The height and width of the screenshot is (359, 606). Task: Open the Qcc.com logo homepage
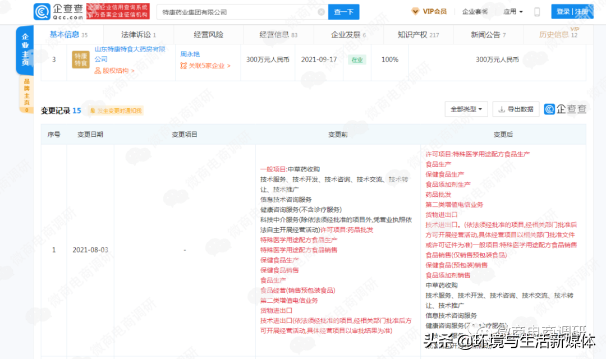[58, 12]
